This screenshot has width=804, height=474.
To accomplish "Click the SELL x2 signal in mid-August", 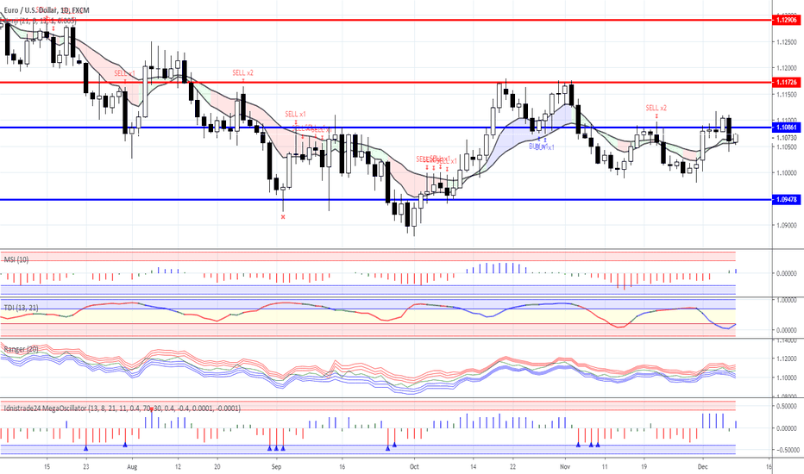I will coord(242,73).
